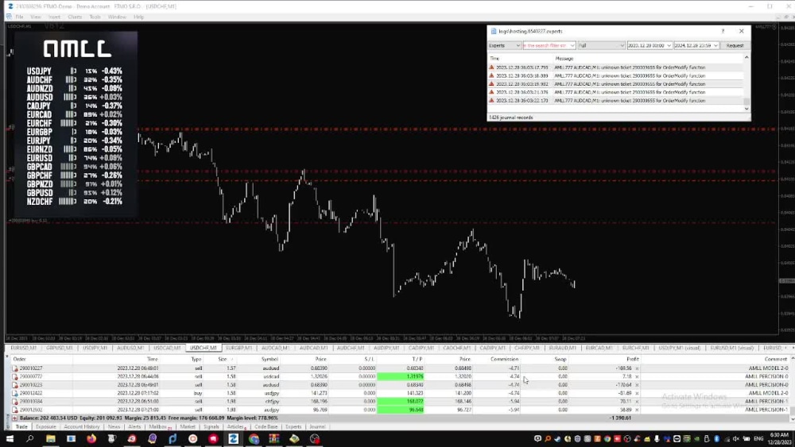Click the warning icon on log entry 06:03:22.170
This screenshot has width=795, height=447.
tap(491, 101)
